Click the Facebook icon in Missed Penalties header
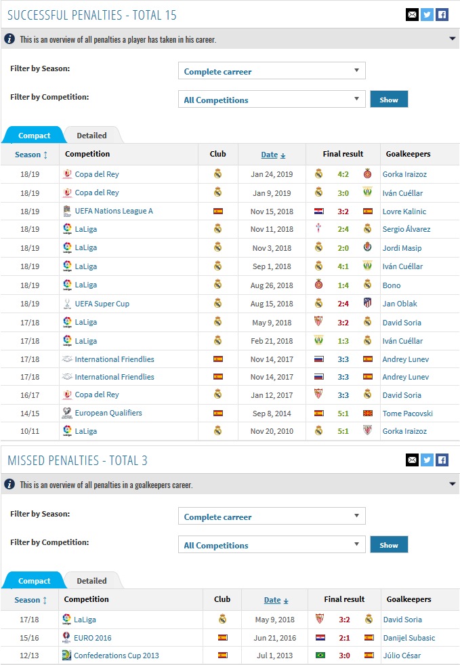 pyautogui.click(x=442, y=460)
